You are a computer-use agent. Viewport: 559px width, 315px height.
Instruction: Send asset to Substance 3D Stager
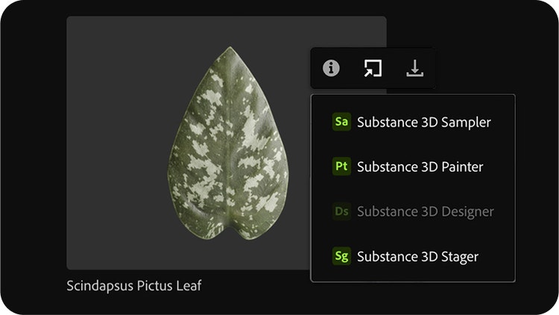(417, 256)
